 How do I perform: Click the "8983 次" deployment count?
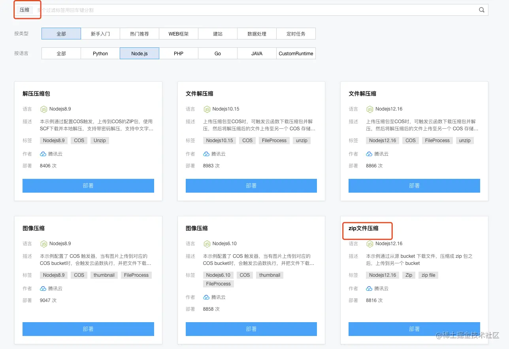(211, 166)
